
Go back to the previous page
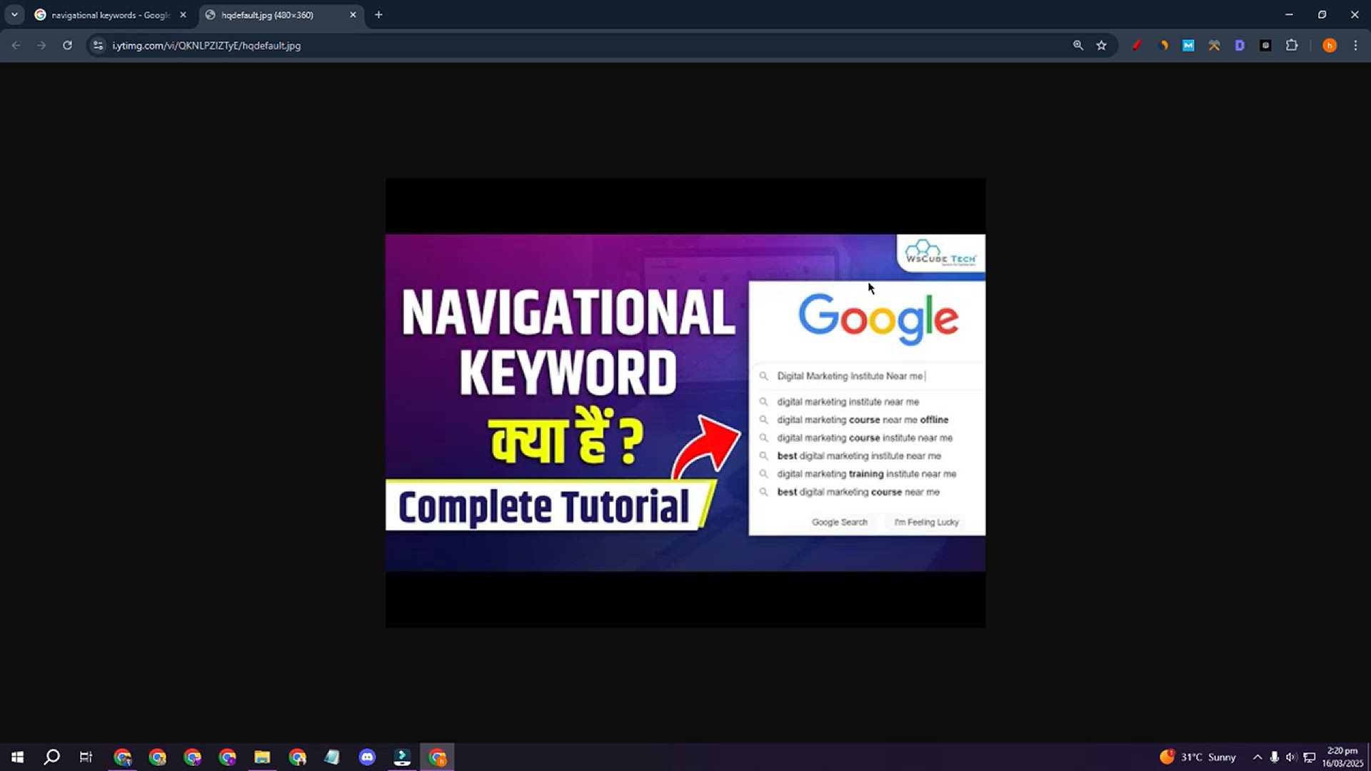click(x=16, y=46)
